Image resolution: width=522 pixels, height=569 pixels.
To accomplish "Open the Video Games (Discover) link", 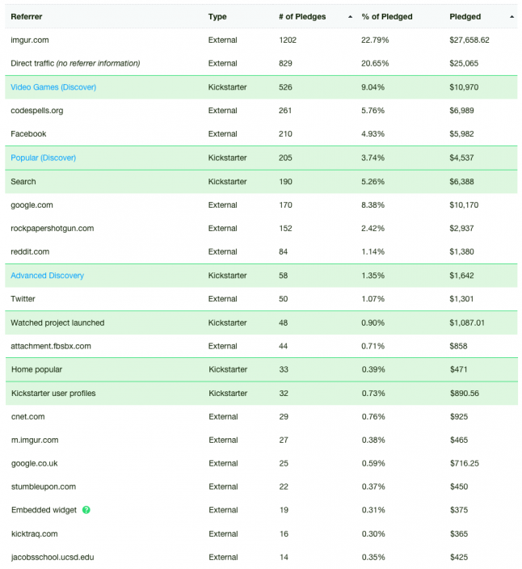I will point(53,87).
